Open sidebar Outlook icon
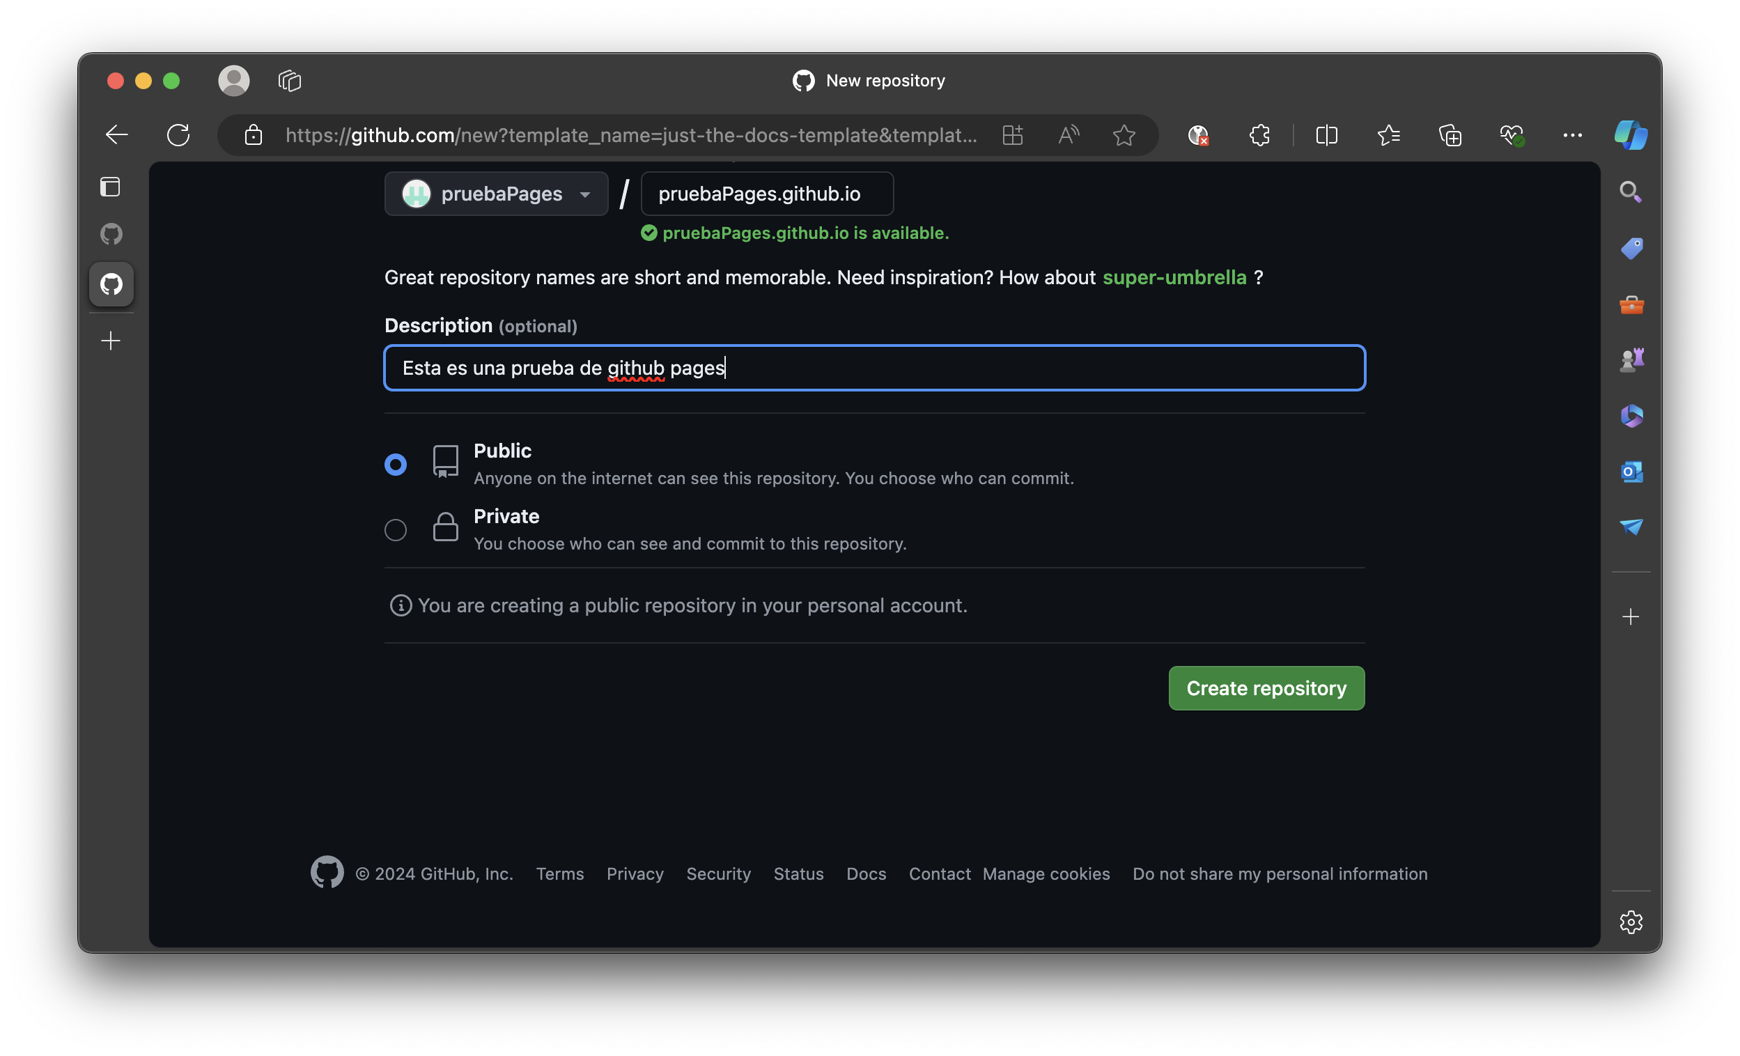Screen dimensions: 1740x1056 (1631, 471)
